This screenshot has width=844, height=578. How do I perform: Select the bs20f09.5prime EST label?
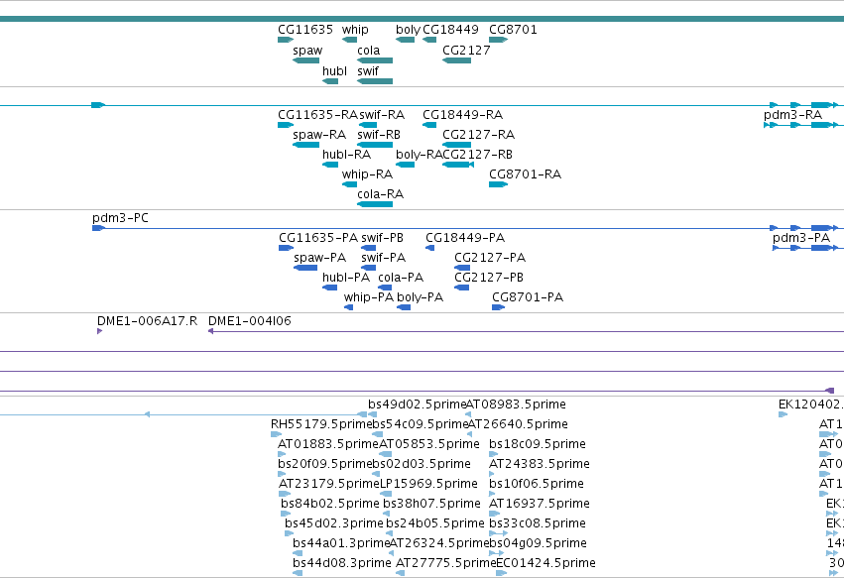tap(325, 464)
